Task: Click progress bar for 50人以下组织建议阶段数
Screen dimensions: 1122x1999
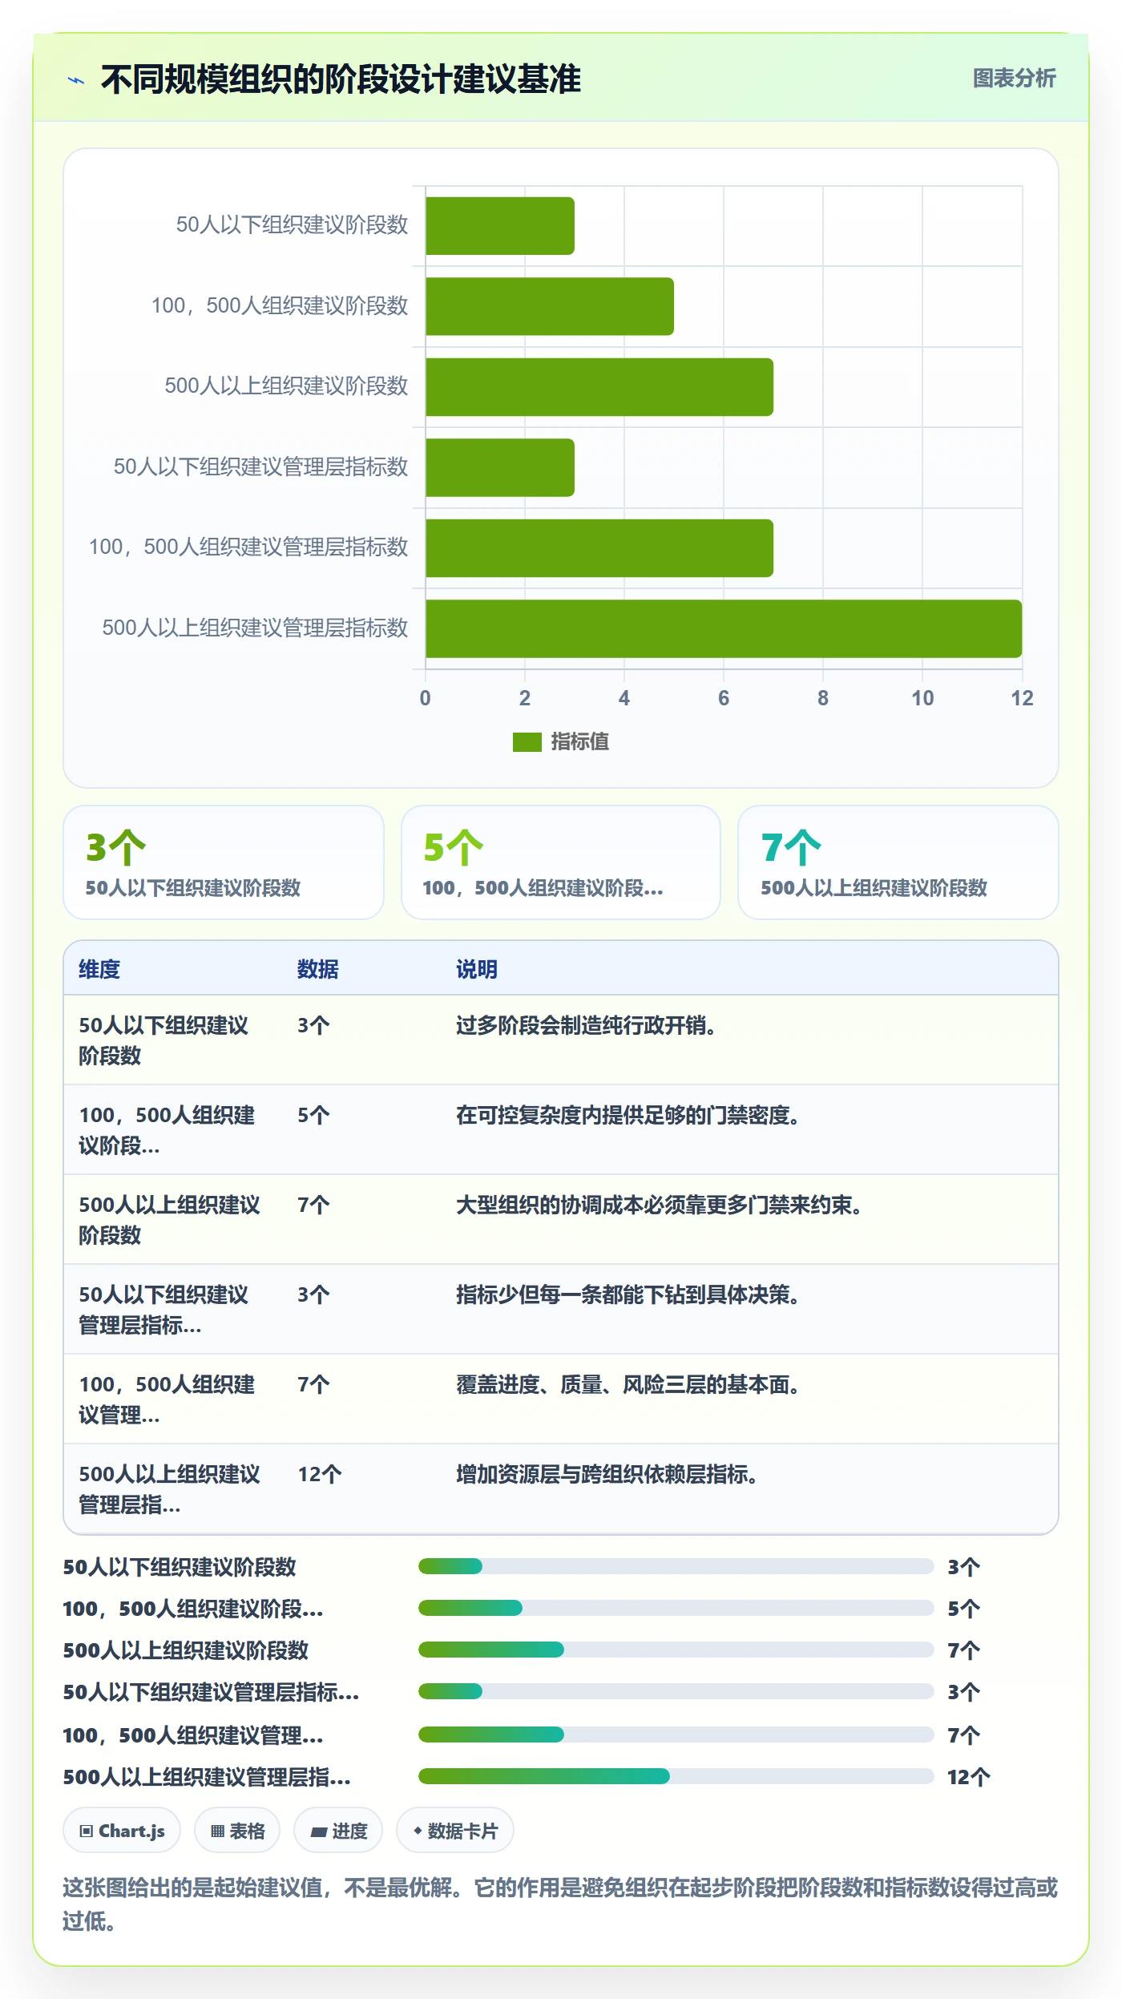Action: click(x=676, y=1566)
